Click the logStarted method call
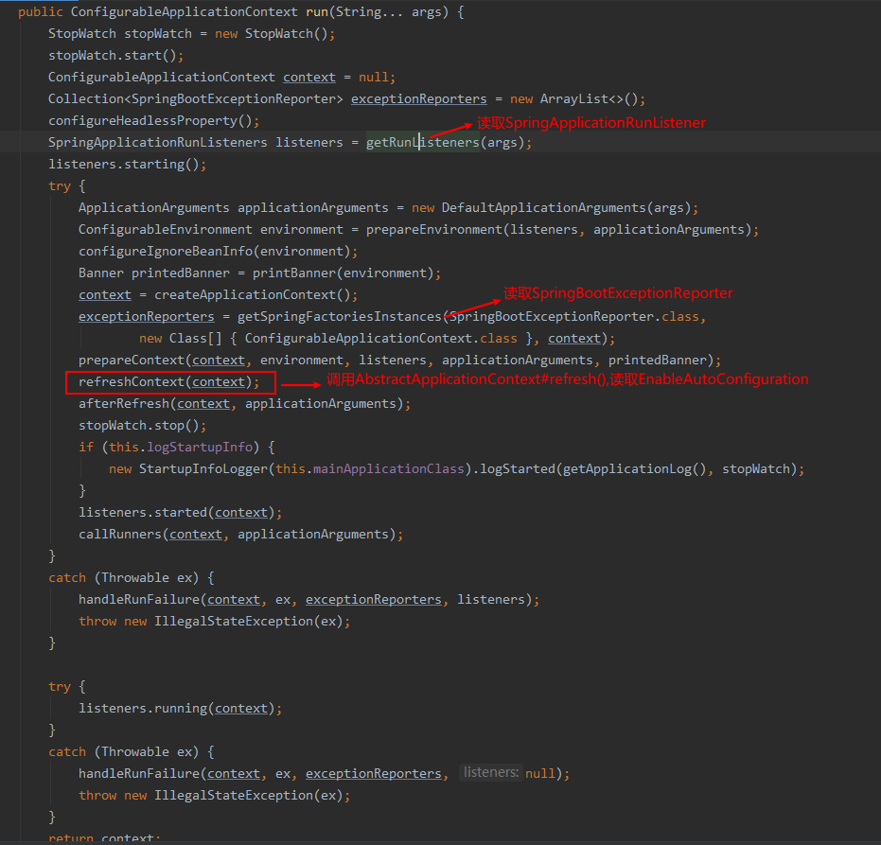881x845 pixels. (517, 469)
